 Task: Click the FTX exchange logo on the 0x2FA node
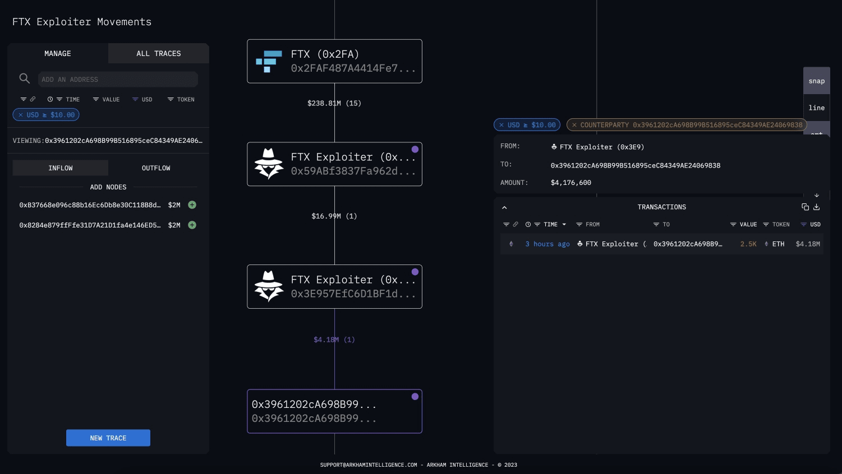tap(269, 61)
